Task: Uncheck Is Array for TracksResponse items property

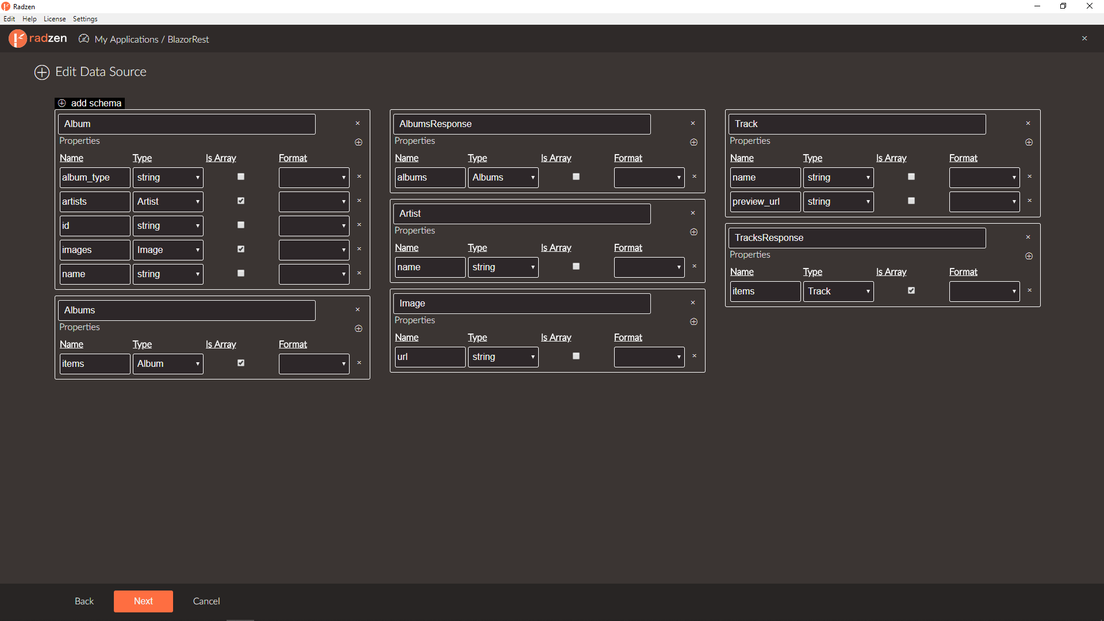Action: [911, 290]
